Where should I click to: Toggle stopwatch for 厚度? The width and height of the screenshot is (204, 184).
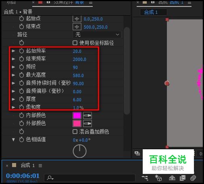(21, 99)
